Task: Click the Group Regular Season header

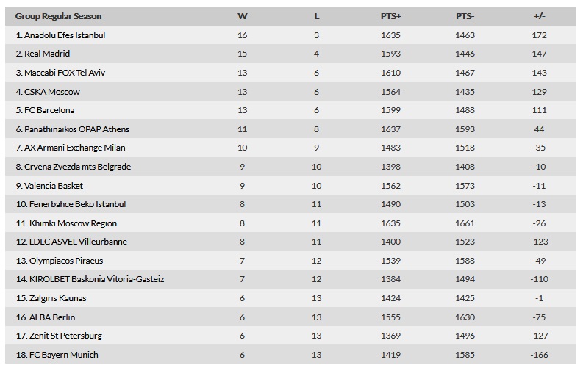Action: tap(58, 16)
